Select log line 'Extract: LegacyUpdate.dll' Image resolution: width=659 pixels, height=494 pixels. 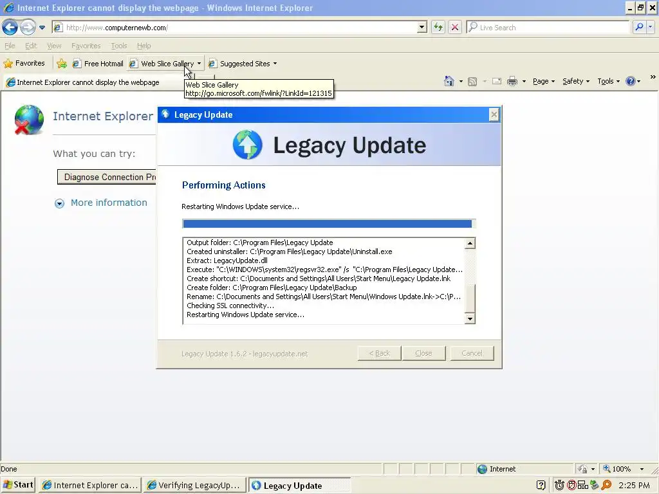click(x=227, y=261)
